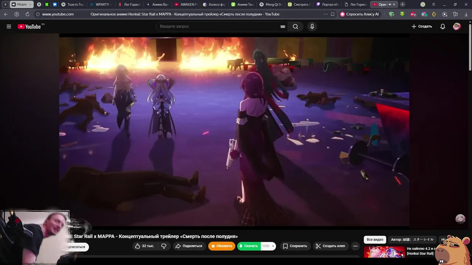Click the Подписаться subscribe button
This screenshot has height=265, width=472.
click(75, 247)
